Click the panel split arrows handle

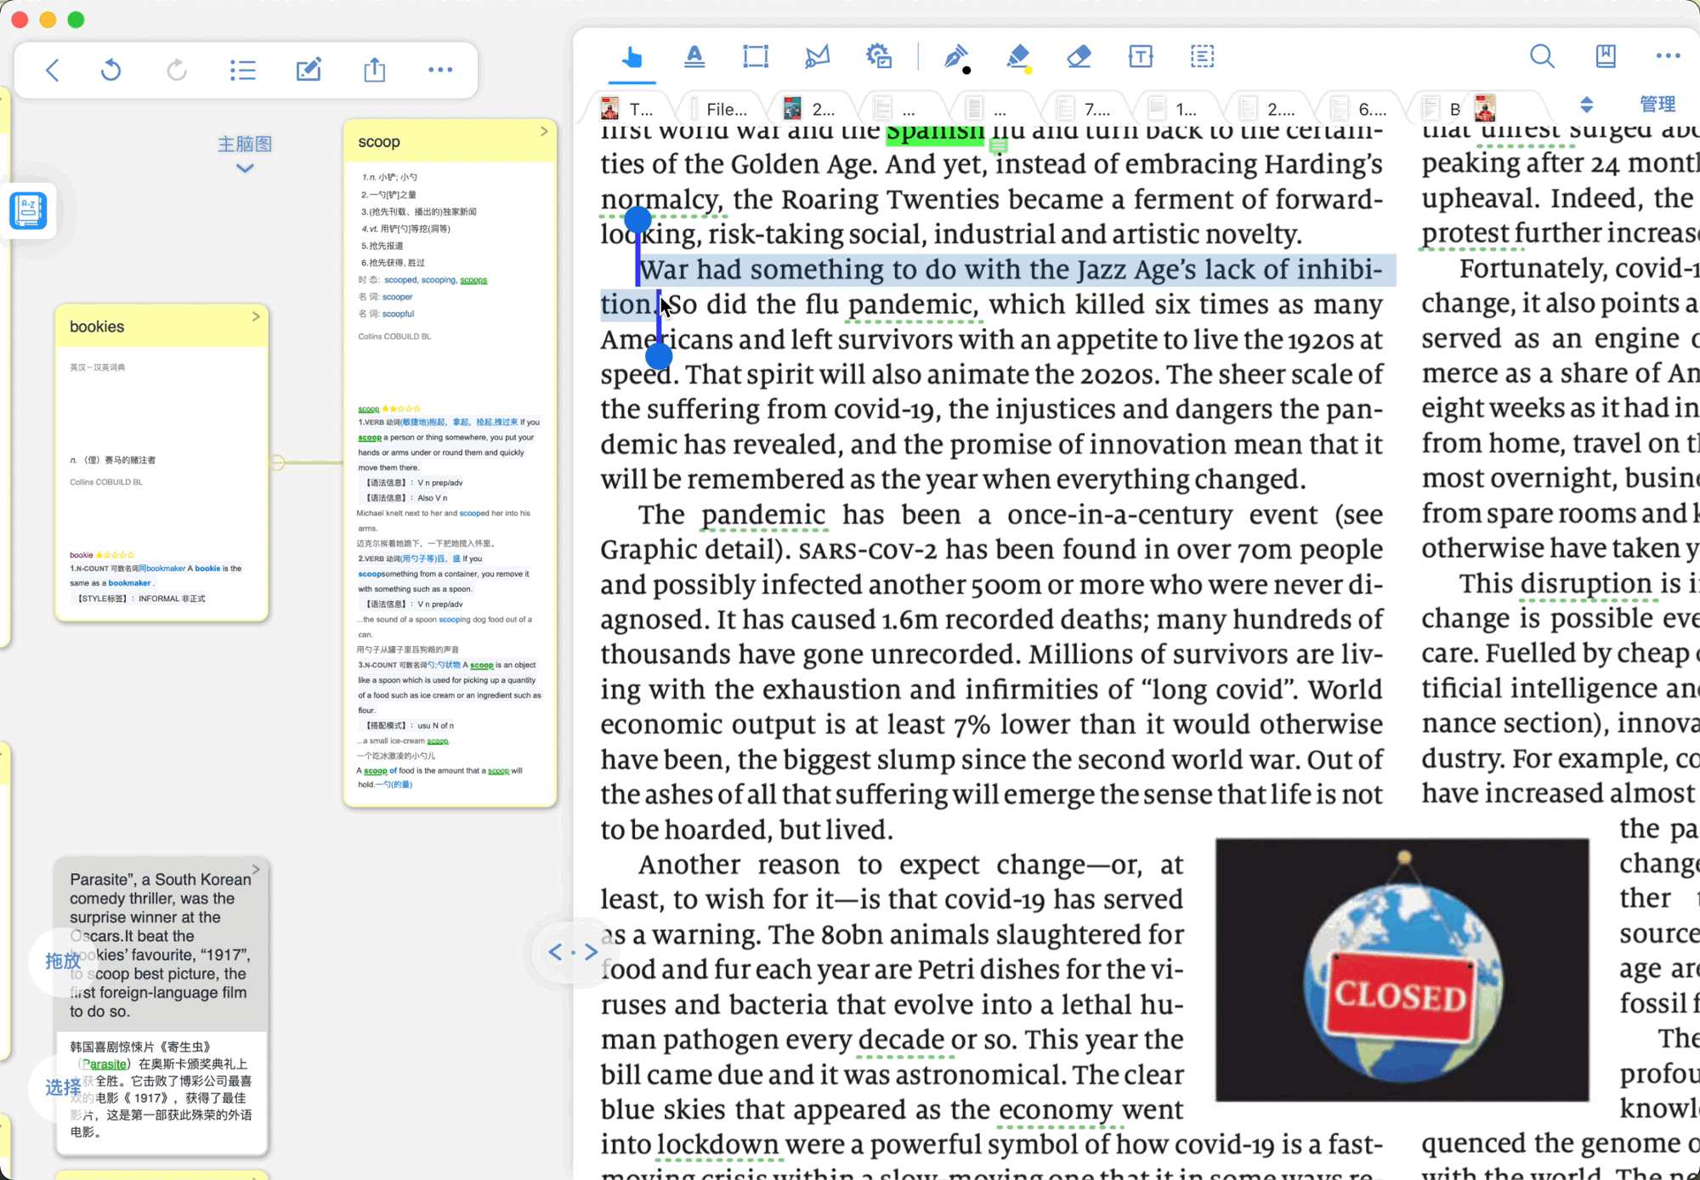coord(573,952)
